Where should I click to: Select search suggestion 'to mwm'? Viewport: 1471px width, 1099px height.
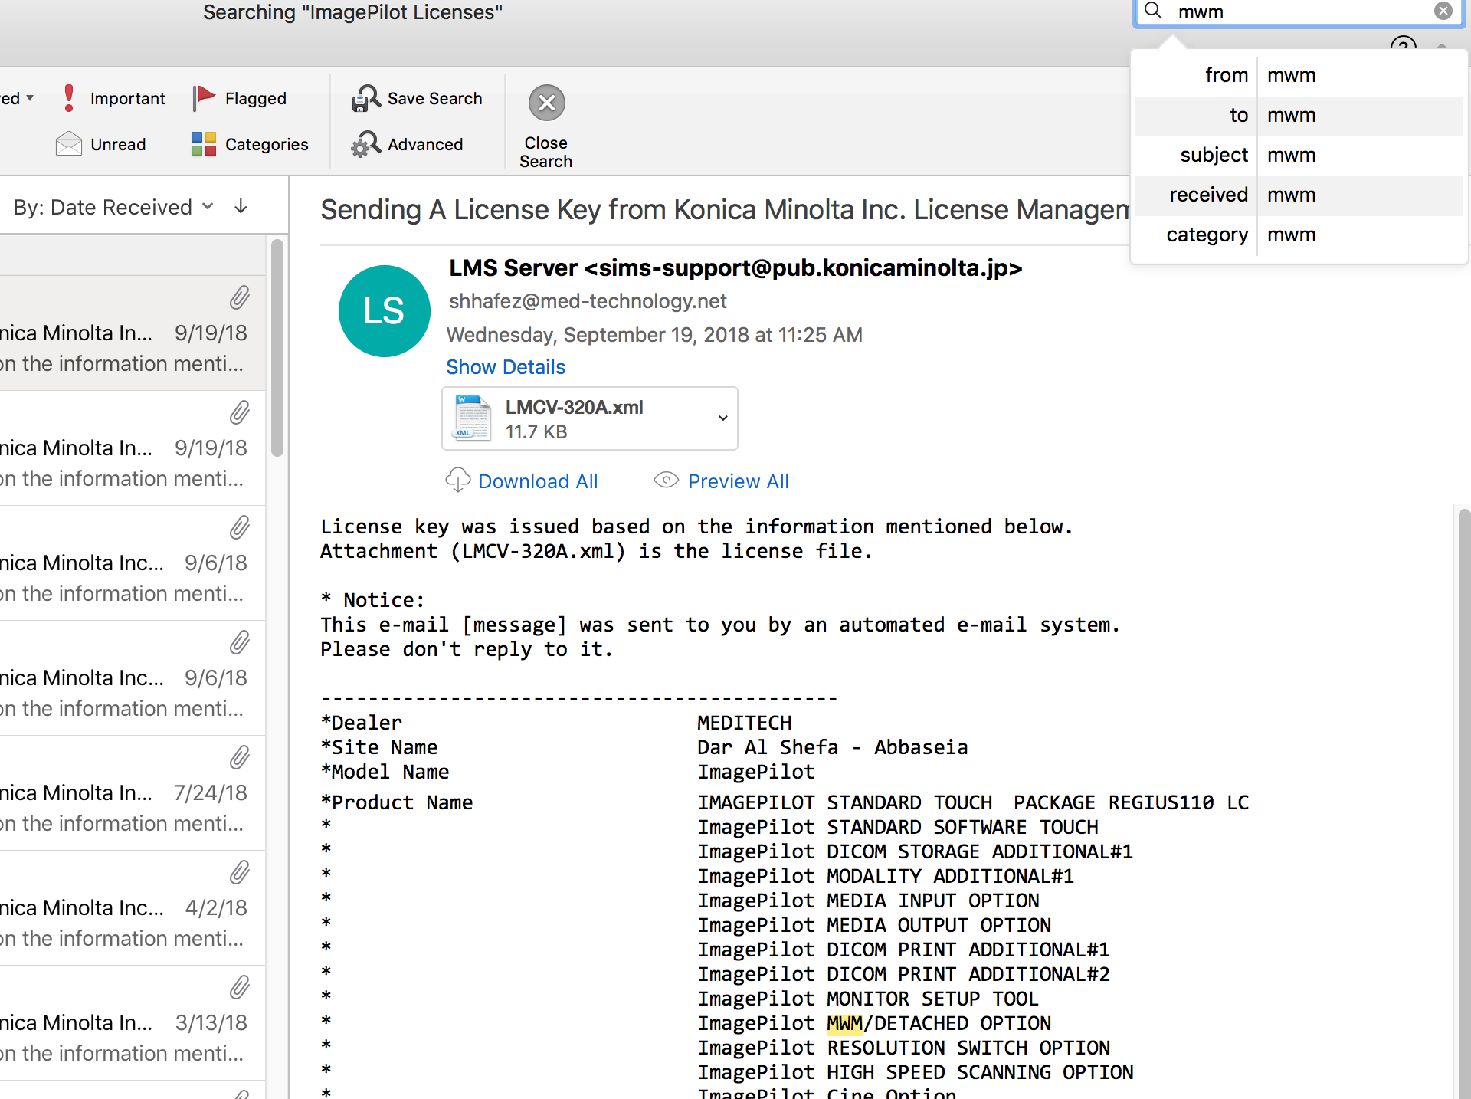pyautogui.click(x=1299, y=115)
